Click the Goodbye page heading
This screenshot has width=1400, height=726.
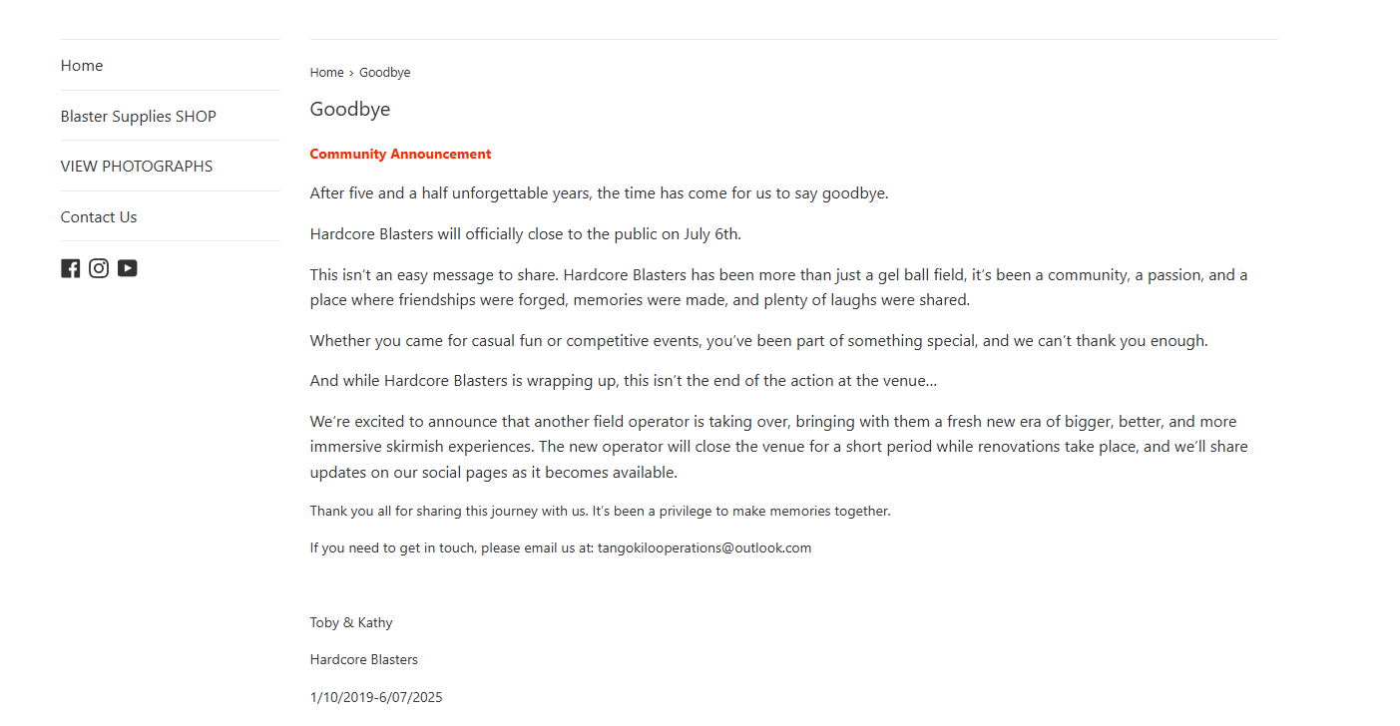[350, 109]
